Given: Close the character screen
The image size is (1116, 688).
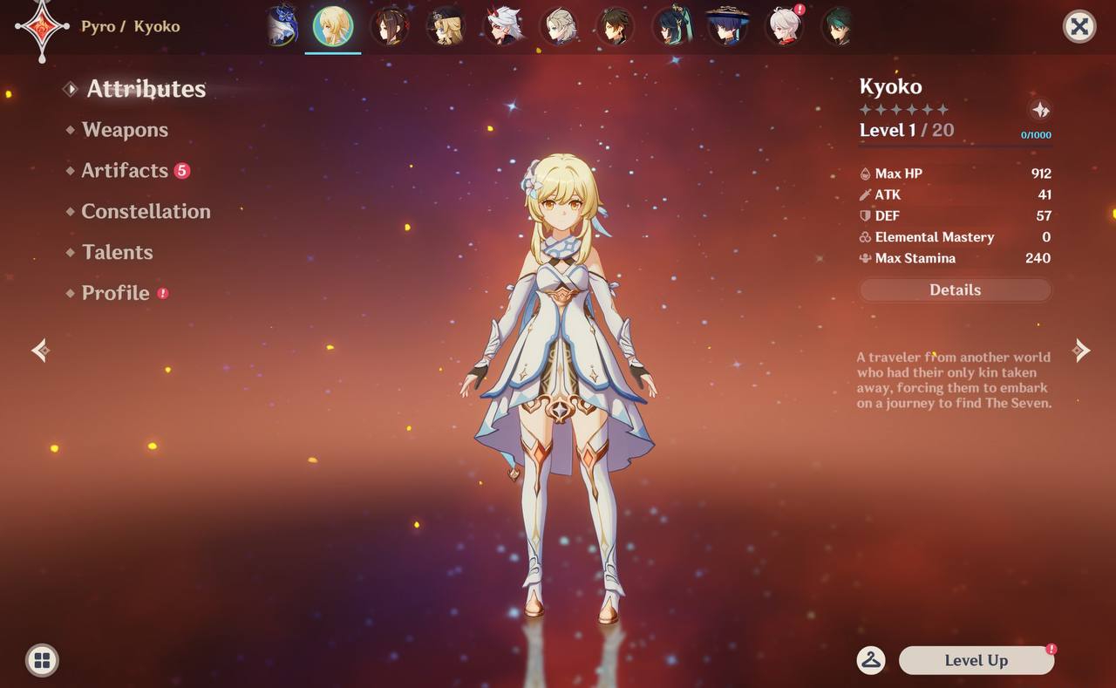Looking at the screenshot, I should click(x=1079, y=26).
